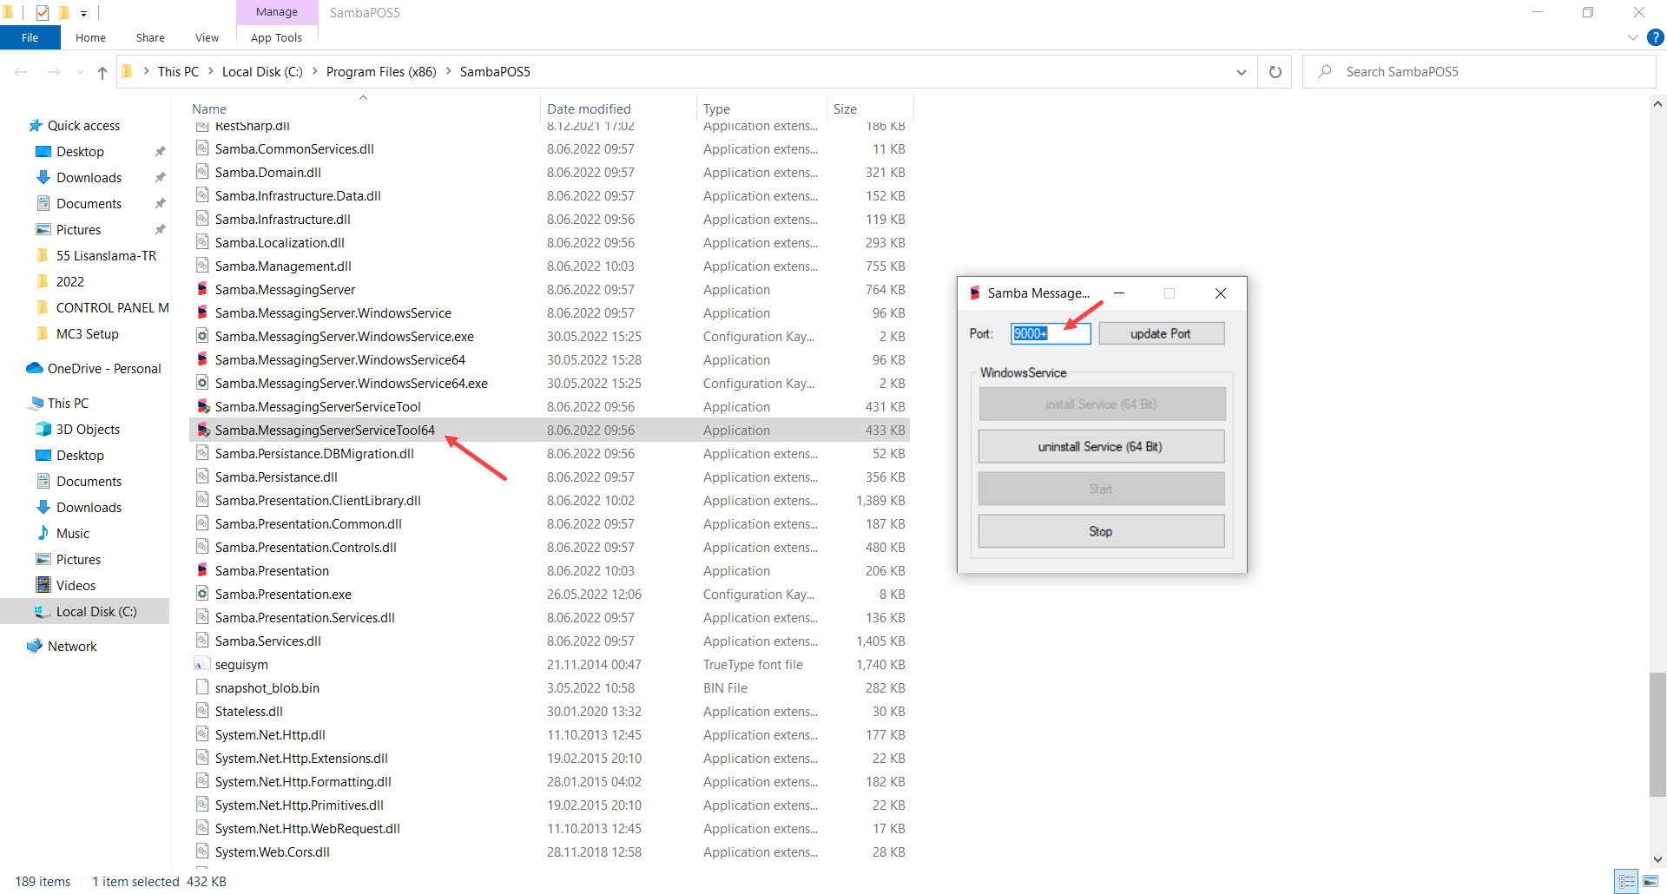1667x894 pixels.
Task: Refresh the SambaPOS5 folder view
Action: tap(1275, 71)
